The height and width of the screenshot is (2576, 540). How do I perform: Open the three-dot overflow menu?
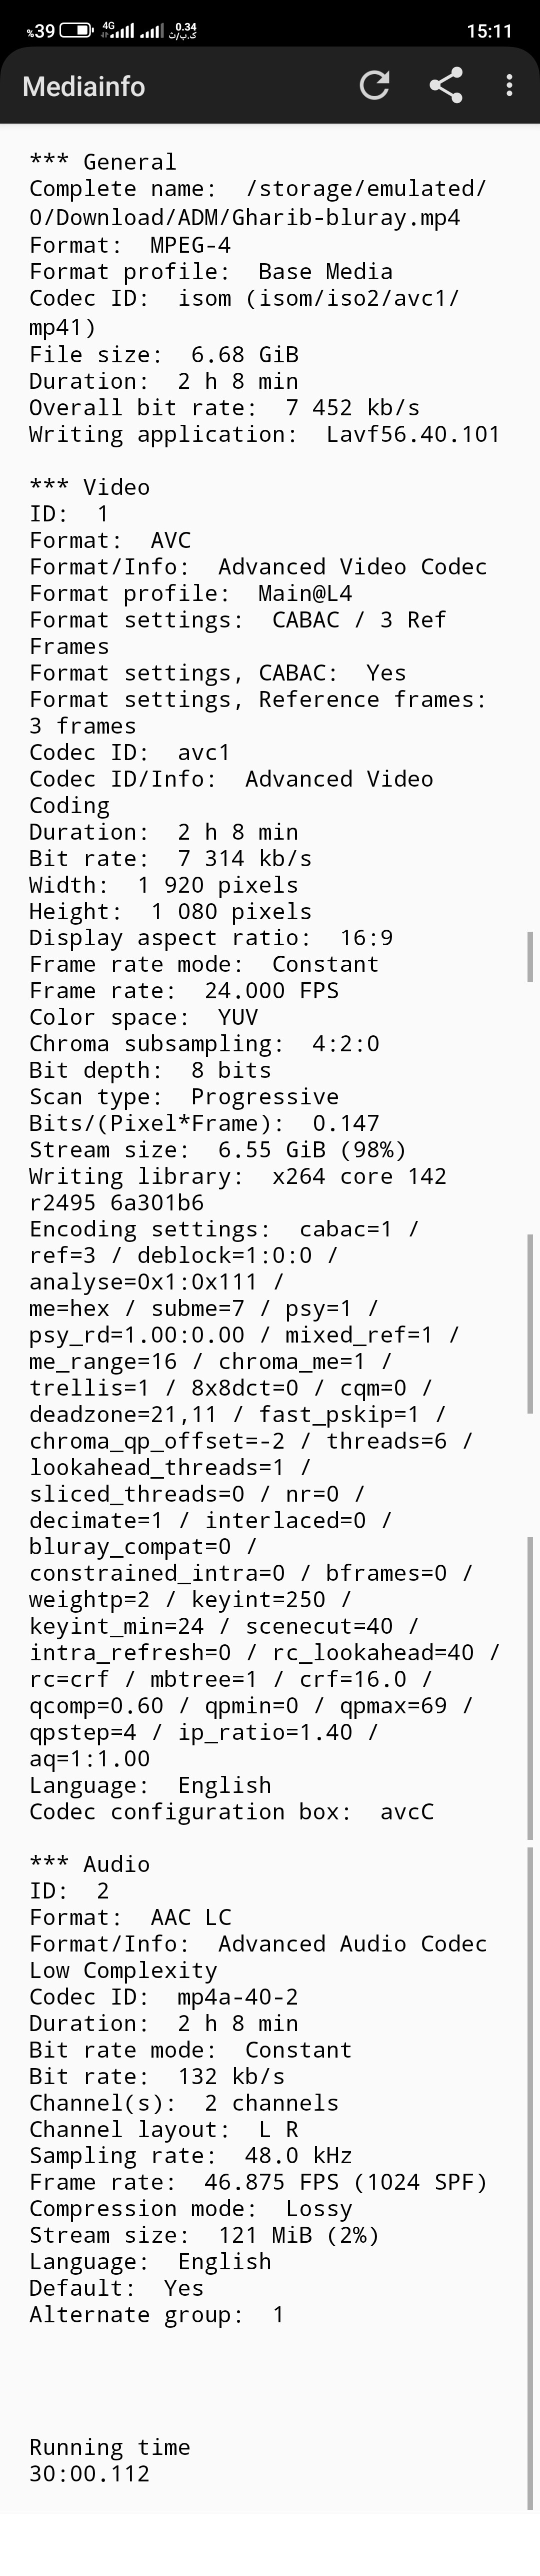coord(509,86)
